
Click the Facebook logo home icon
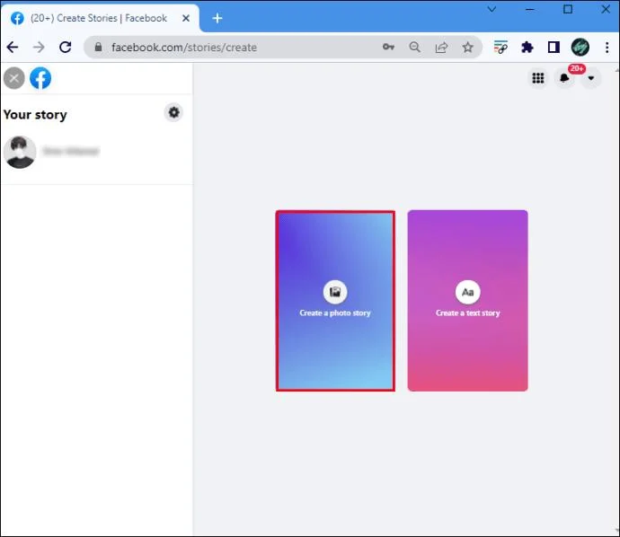[40, 78]
